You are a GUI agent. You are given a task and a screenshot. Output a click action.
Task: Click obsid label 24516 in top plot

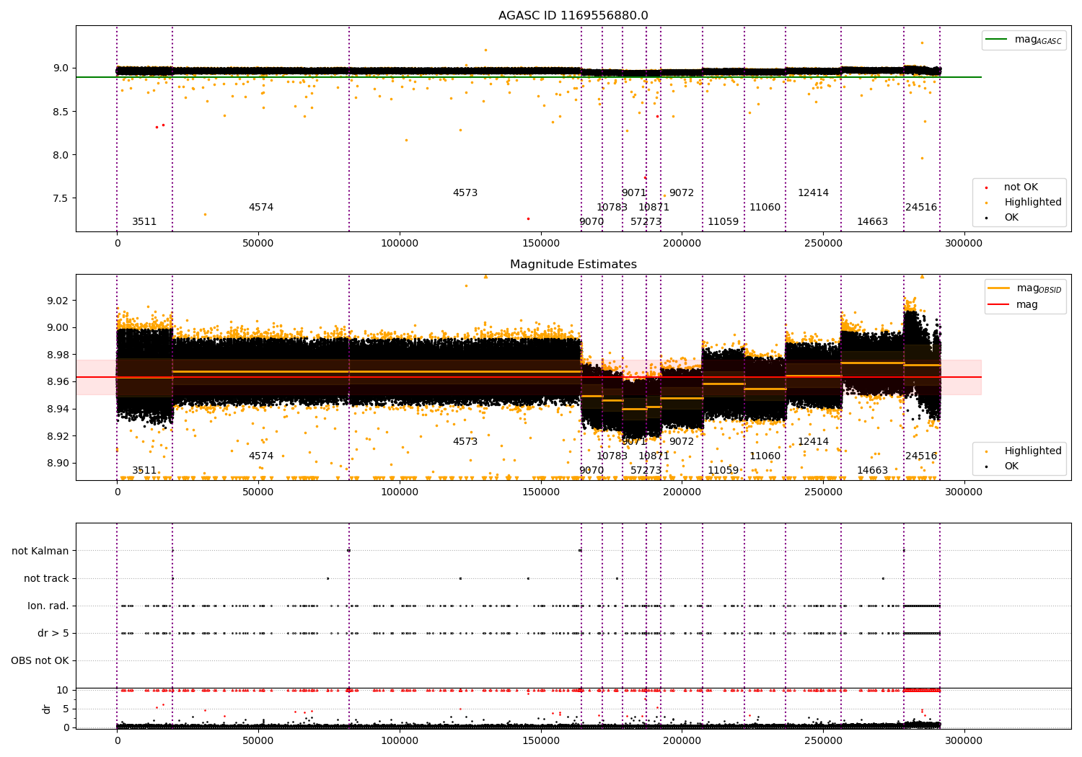coord(921,208)
